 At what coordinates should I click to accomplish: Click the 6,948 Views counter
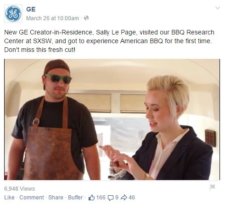click(x=19, y=189)
